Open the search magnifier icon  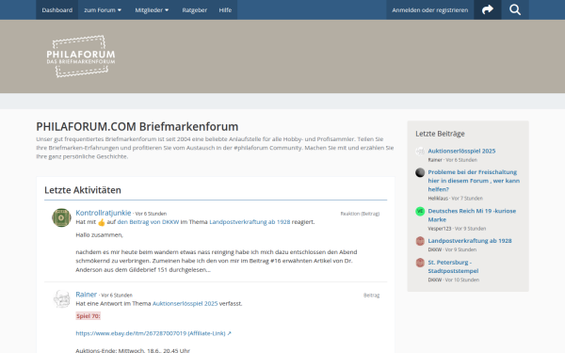point(515,9)
